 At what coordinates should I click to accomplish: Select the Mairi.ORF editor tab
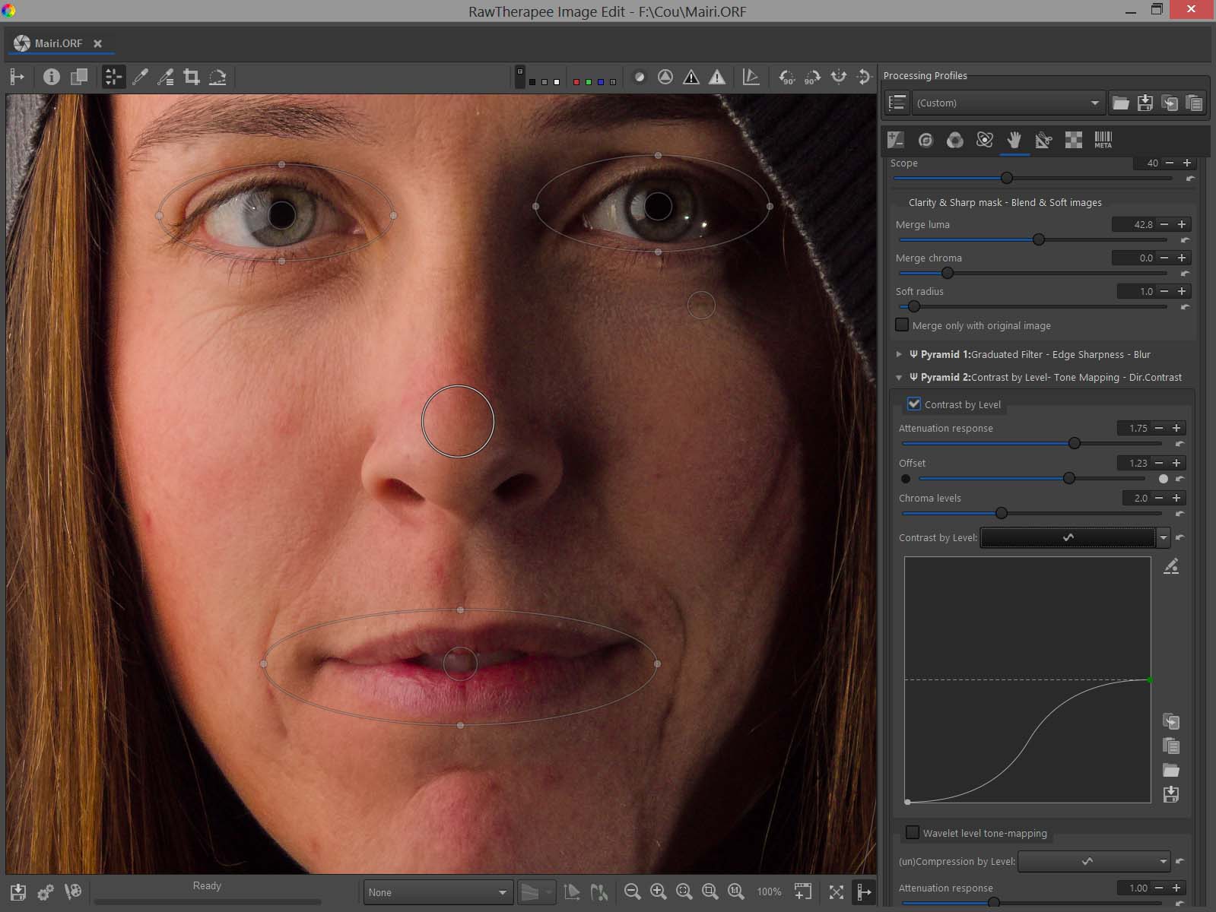(x=59, y=43)
